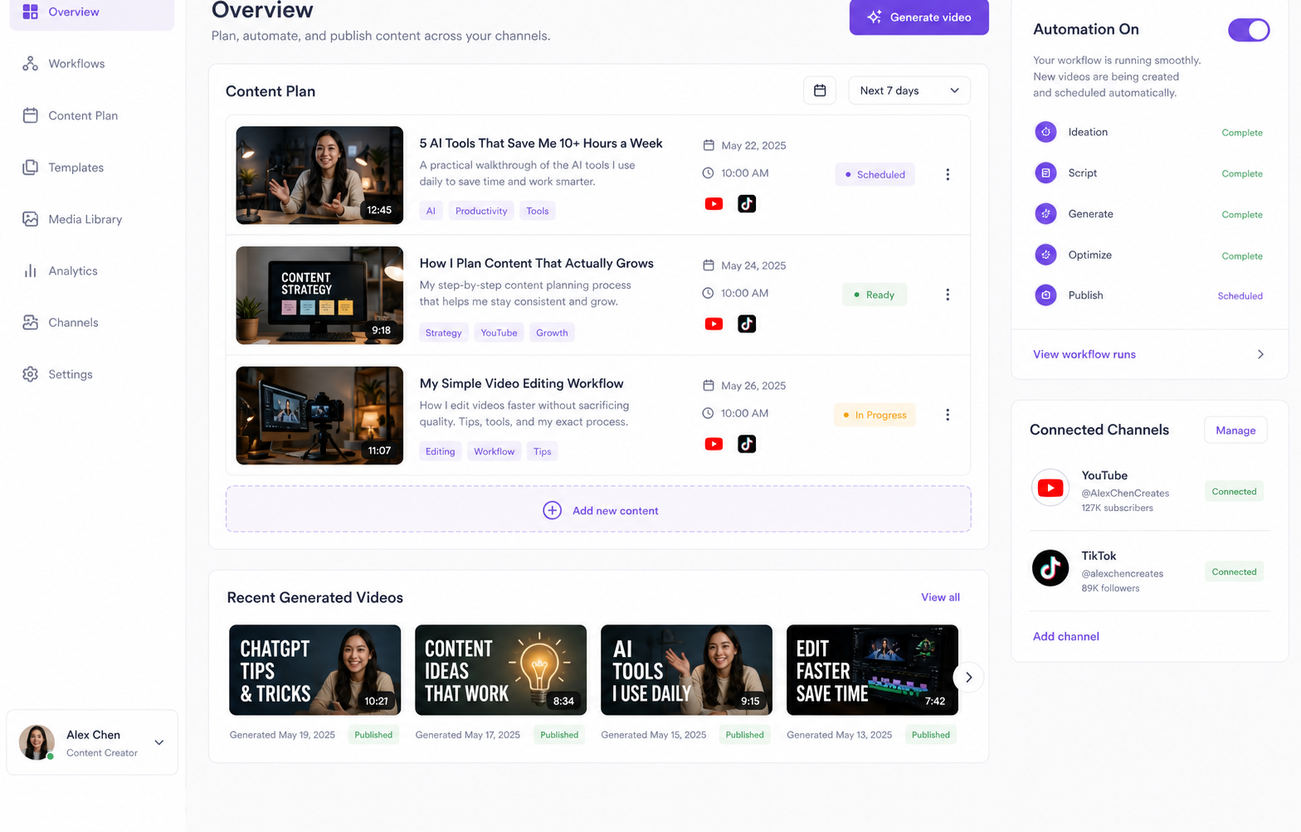Viewport: 1301px width, 832px height.
Task: Click the Connected badge for TikTok
Action: point(1234,572)
